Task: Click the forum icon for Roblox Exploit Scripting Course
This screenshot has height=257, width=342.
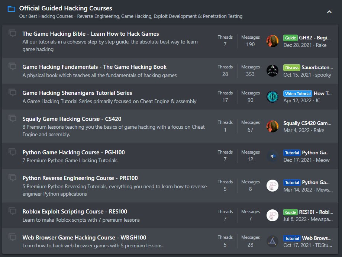Action: point(12,211)
